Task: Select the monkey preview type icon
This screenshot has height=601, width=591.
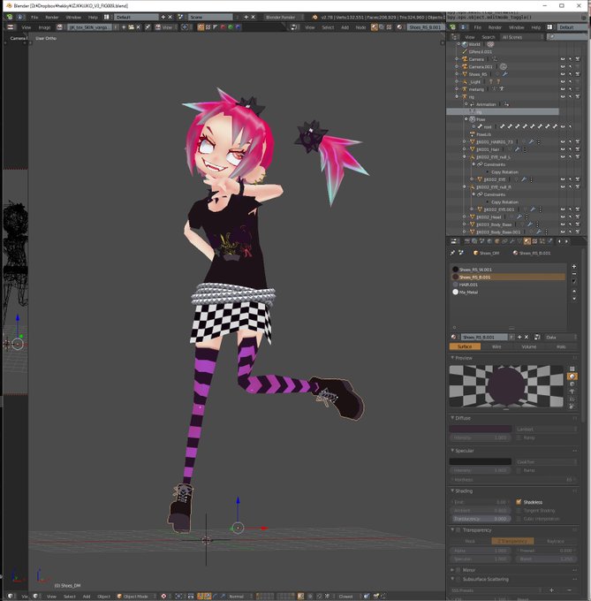Action: coord(572,392)
